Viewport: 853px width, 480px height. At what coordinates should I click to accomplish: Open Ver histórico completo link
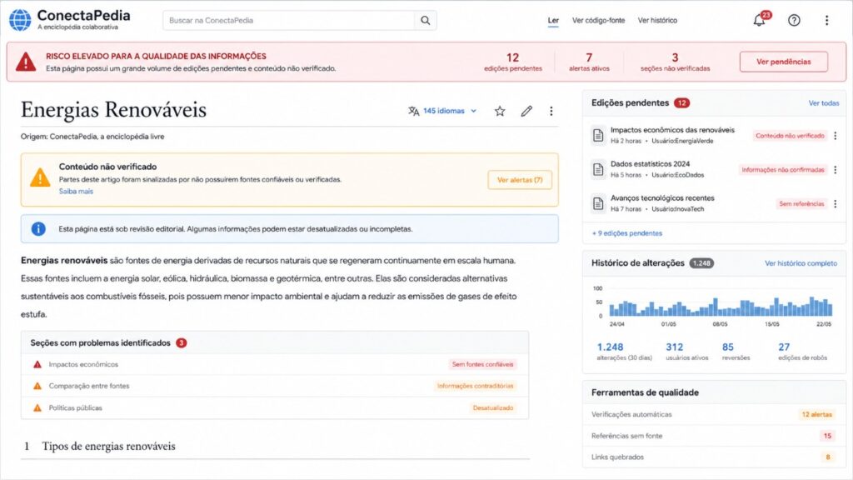[801, 263]
